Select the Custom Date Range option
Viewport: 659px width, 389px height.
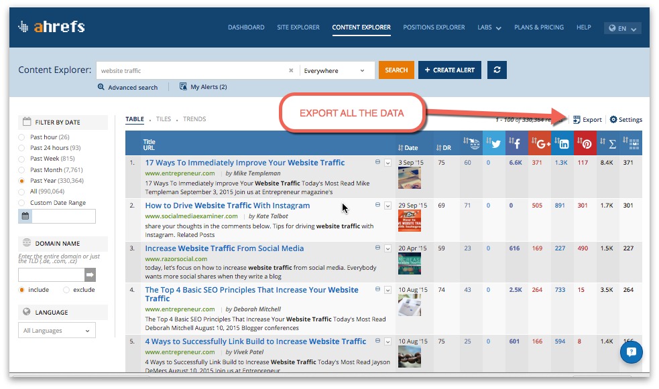(x=21, y=203)
